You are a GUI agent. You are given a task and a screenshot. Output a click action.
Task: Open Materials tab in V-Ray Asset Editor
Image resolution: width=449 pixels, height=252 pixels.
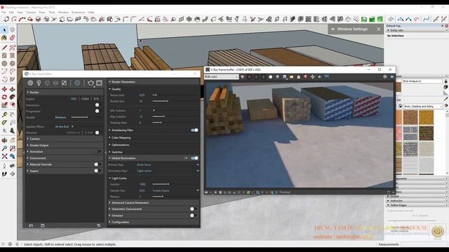click(30, 83)
